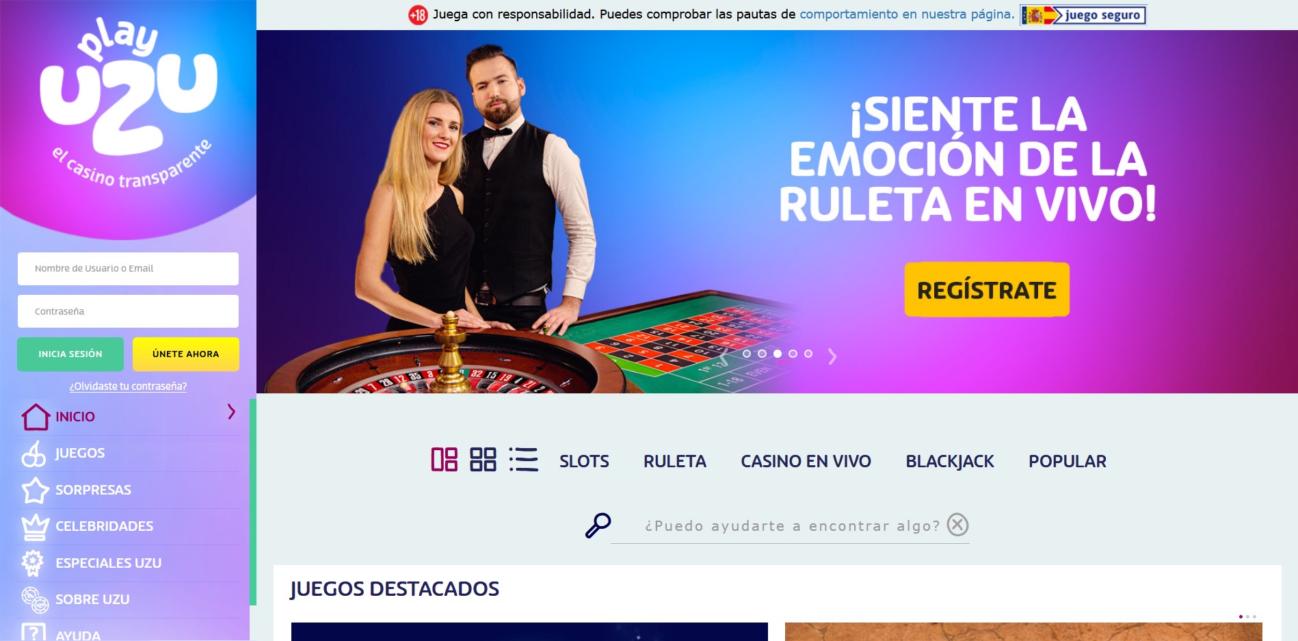Focus the Nombre de Usuario o Email field
Viewport: 1298px width, 641px height.
(x=128, y=269)
